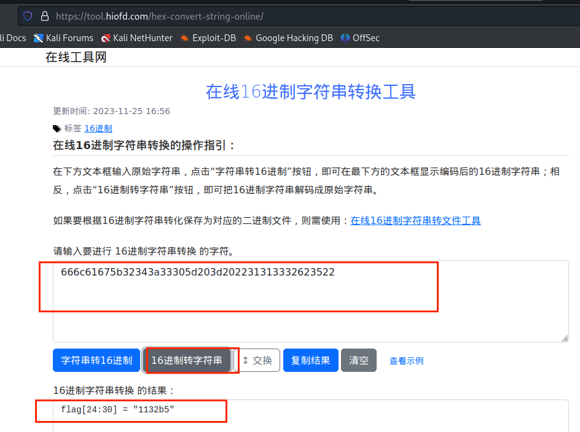Open the OffSec bookmark

360,38
